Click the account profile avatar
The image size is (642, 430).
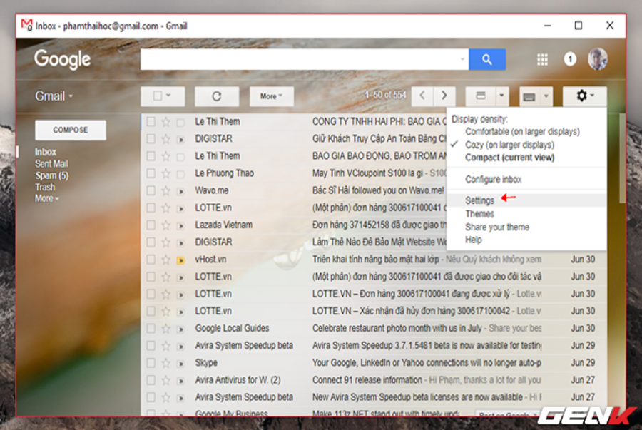click(597, 60)
